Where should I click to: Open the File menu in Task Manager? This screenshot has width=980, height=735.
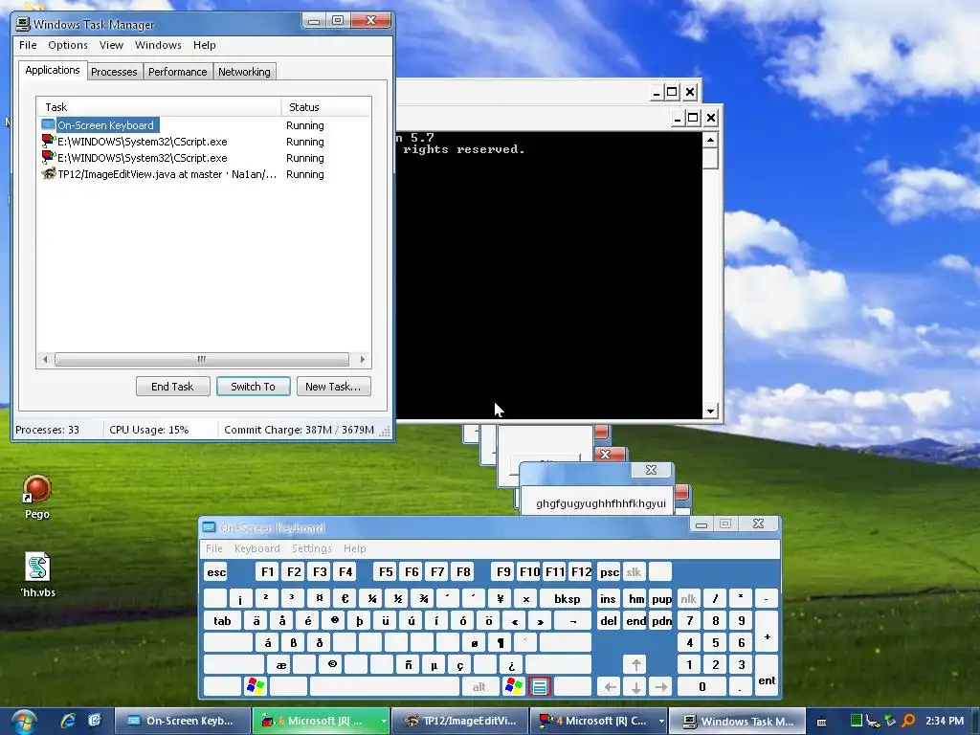[x=28, y=45]
